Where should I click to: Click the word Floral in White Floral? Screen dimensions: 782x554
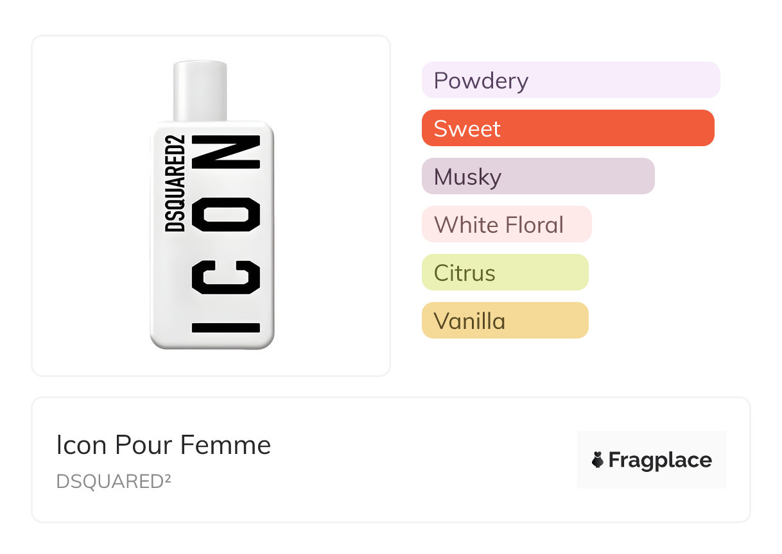tap(534, 224)
